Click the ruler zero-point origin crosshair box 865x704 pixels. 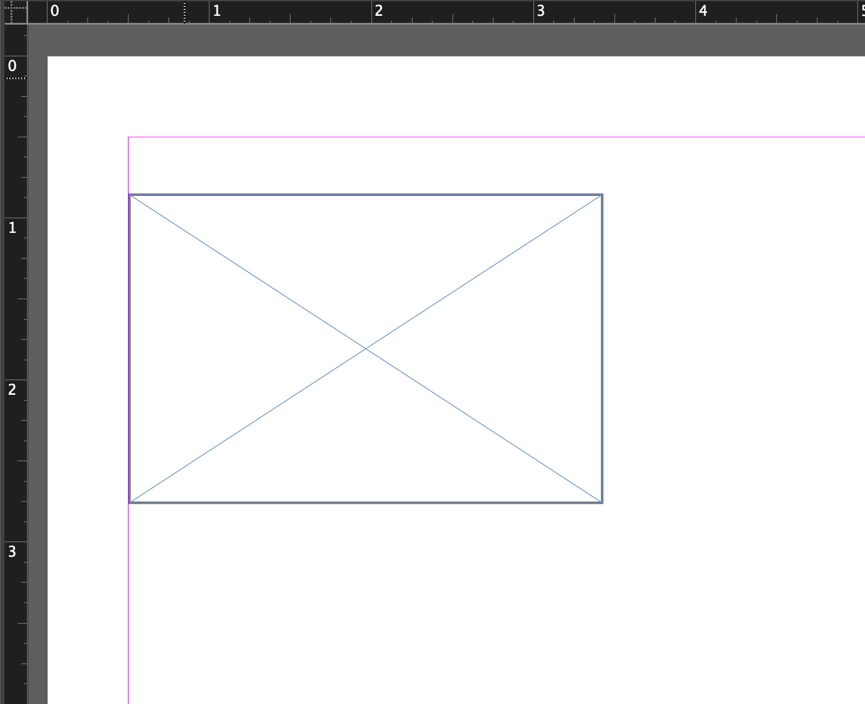[15, 12]
